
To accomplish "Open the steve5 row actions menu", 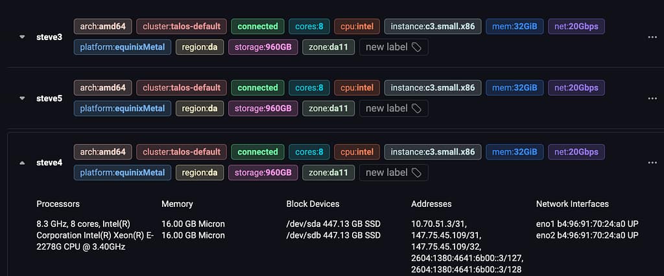I will (652, 98).
